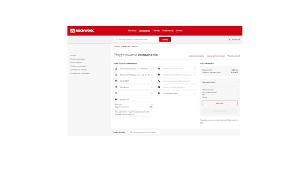
Task: Click the red-outlined verify button in summary
Action: (220, 103)
